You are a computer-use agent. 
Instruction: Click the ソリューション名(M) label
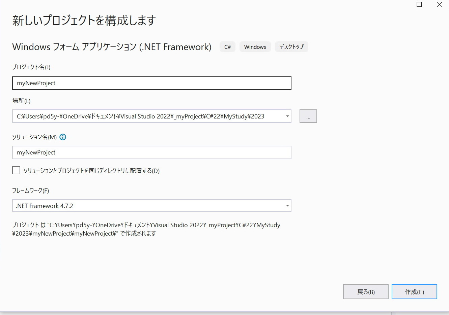[34, 137]
